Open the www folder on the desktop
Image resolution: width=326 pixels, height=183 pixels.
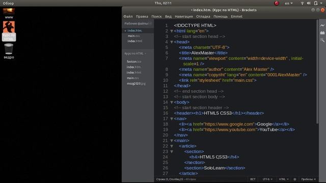[x=9, y=14]
